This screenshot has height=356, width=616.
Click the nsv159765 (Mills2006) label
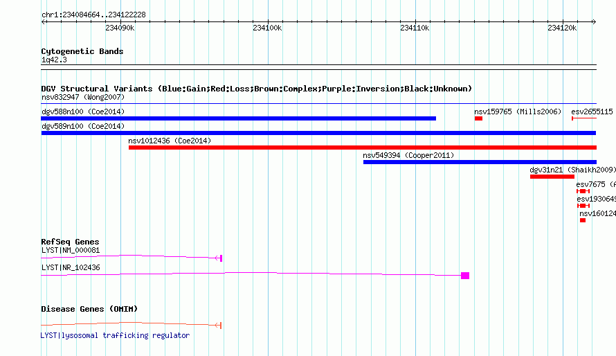pos(518,112)
